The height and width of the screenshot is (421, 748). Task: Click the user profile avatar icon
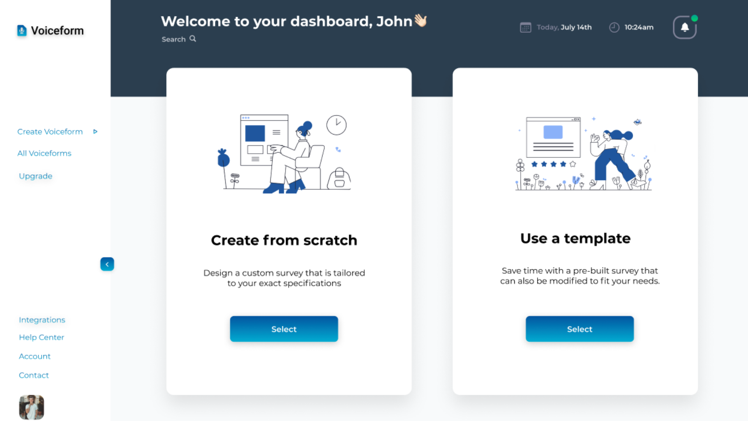pos(31,407)
